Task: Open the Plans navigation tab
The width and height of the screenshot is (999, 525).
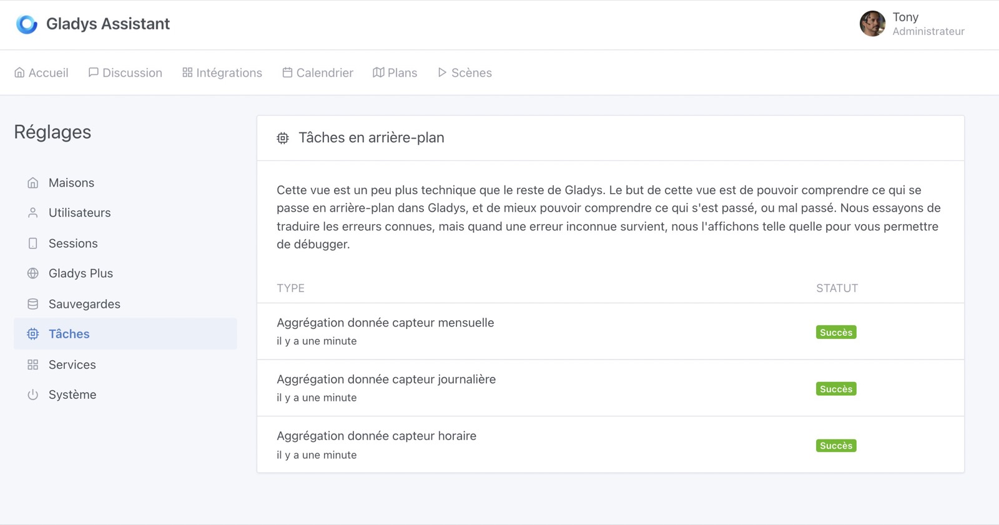Action: [395, 73]
